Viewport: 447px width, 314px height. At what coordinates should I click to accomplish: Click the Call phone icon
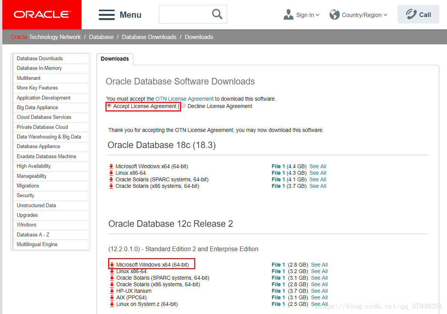(x=411, y=14)
